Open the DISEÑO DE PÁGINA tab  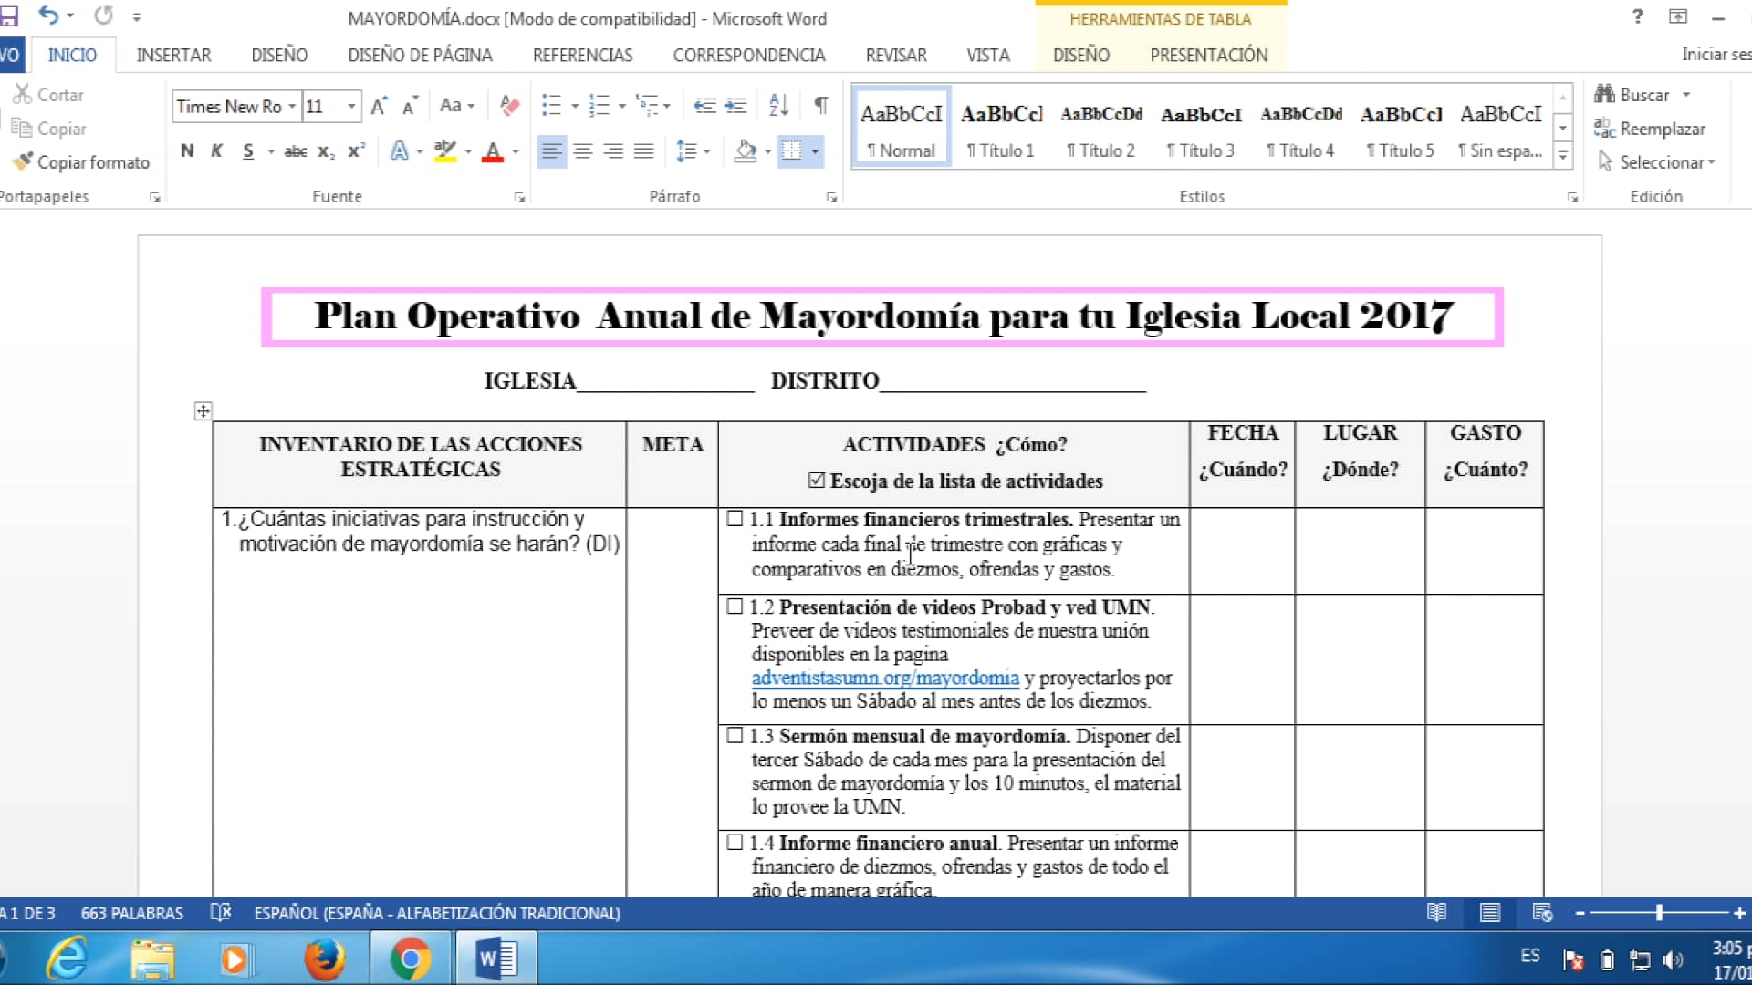(x=420, y=55)
